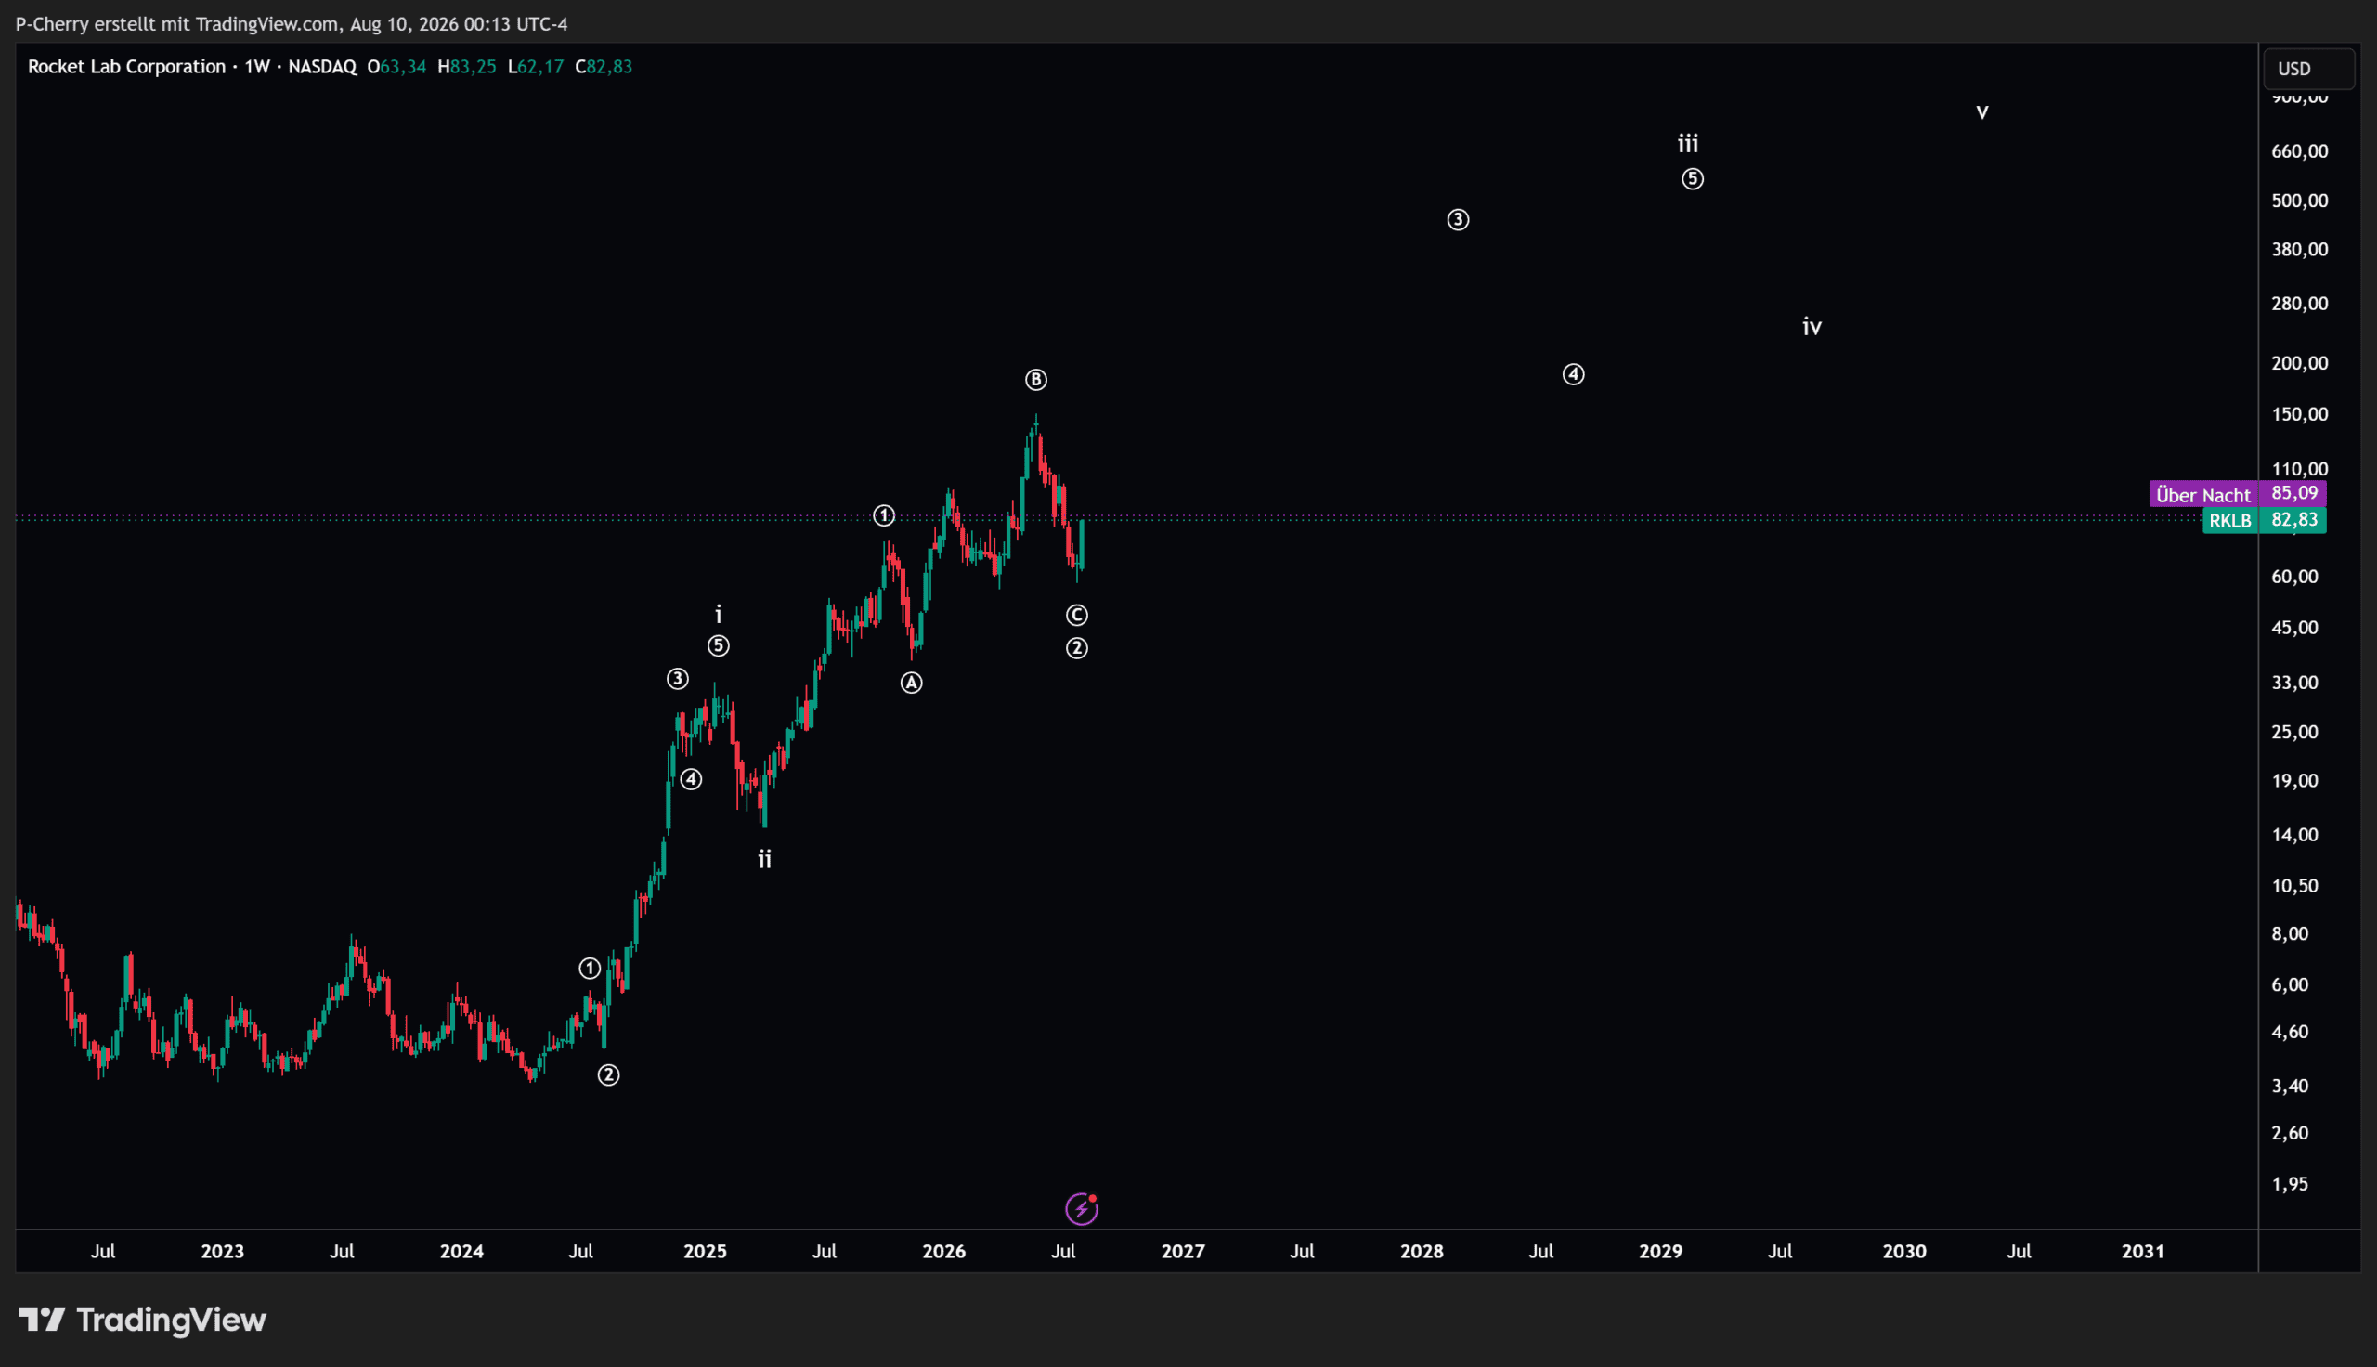Click the 1,95 price axis label
Viewport: 2377px width, 1367px height.
point(2290,1183)
